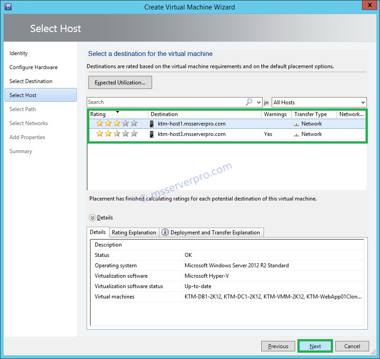The height and width of the screenshot is (359, 380).
Task: Click the Network transfer type text for ktm-host3
Action: click(311, 134)
